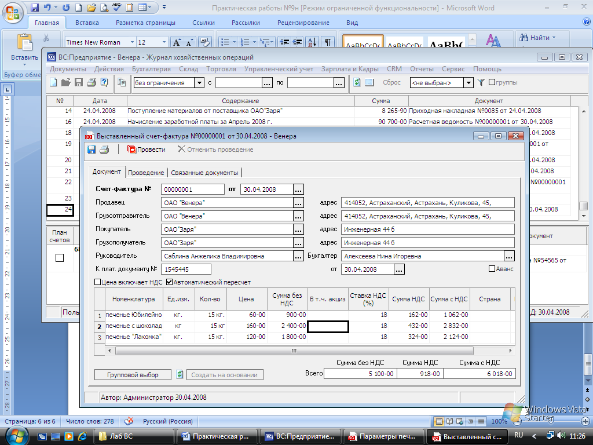Open selector button for Покупатель field
This screenshot has width=593, height=445.
(298, 229)
